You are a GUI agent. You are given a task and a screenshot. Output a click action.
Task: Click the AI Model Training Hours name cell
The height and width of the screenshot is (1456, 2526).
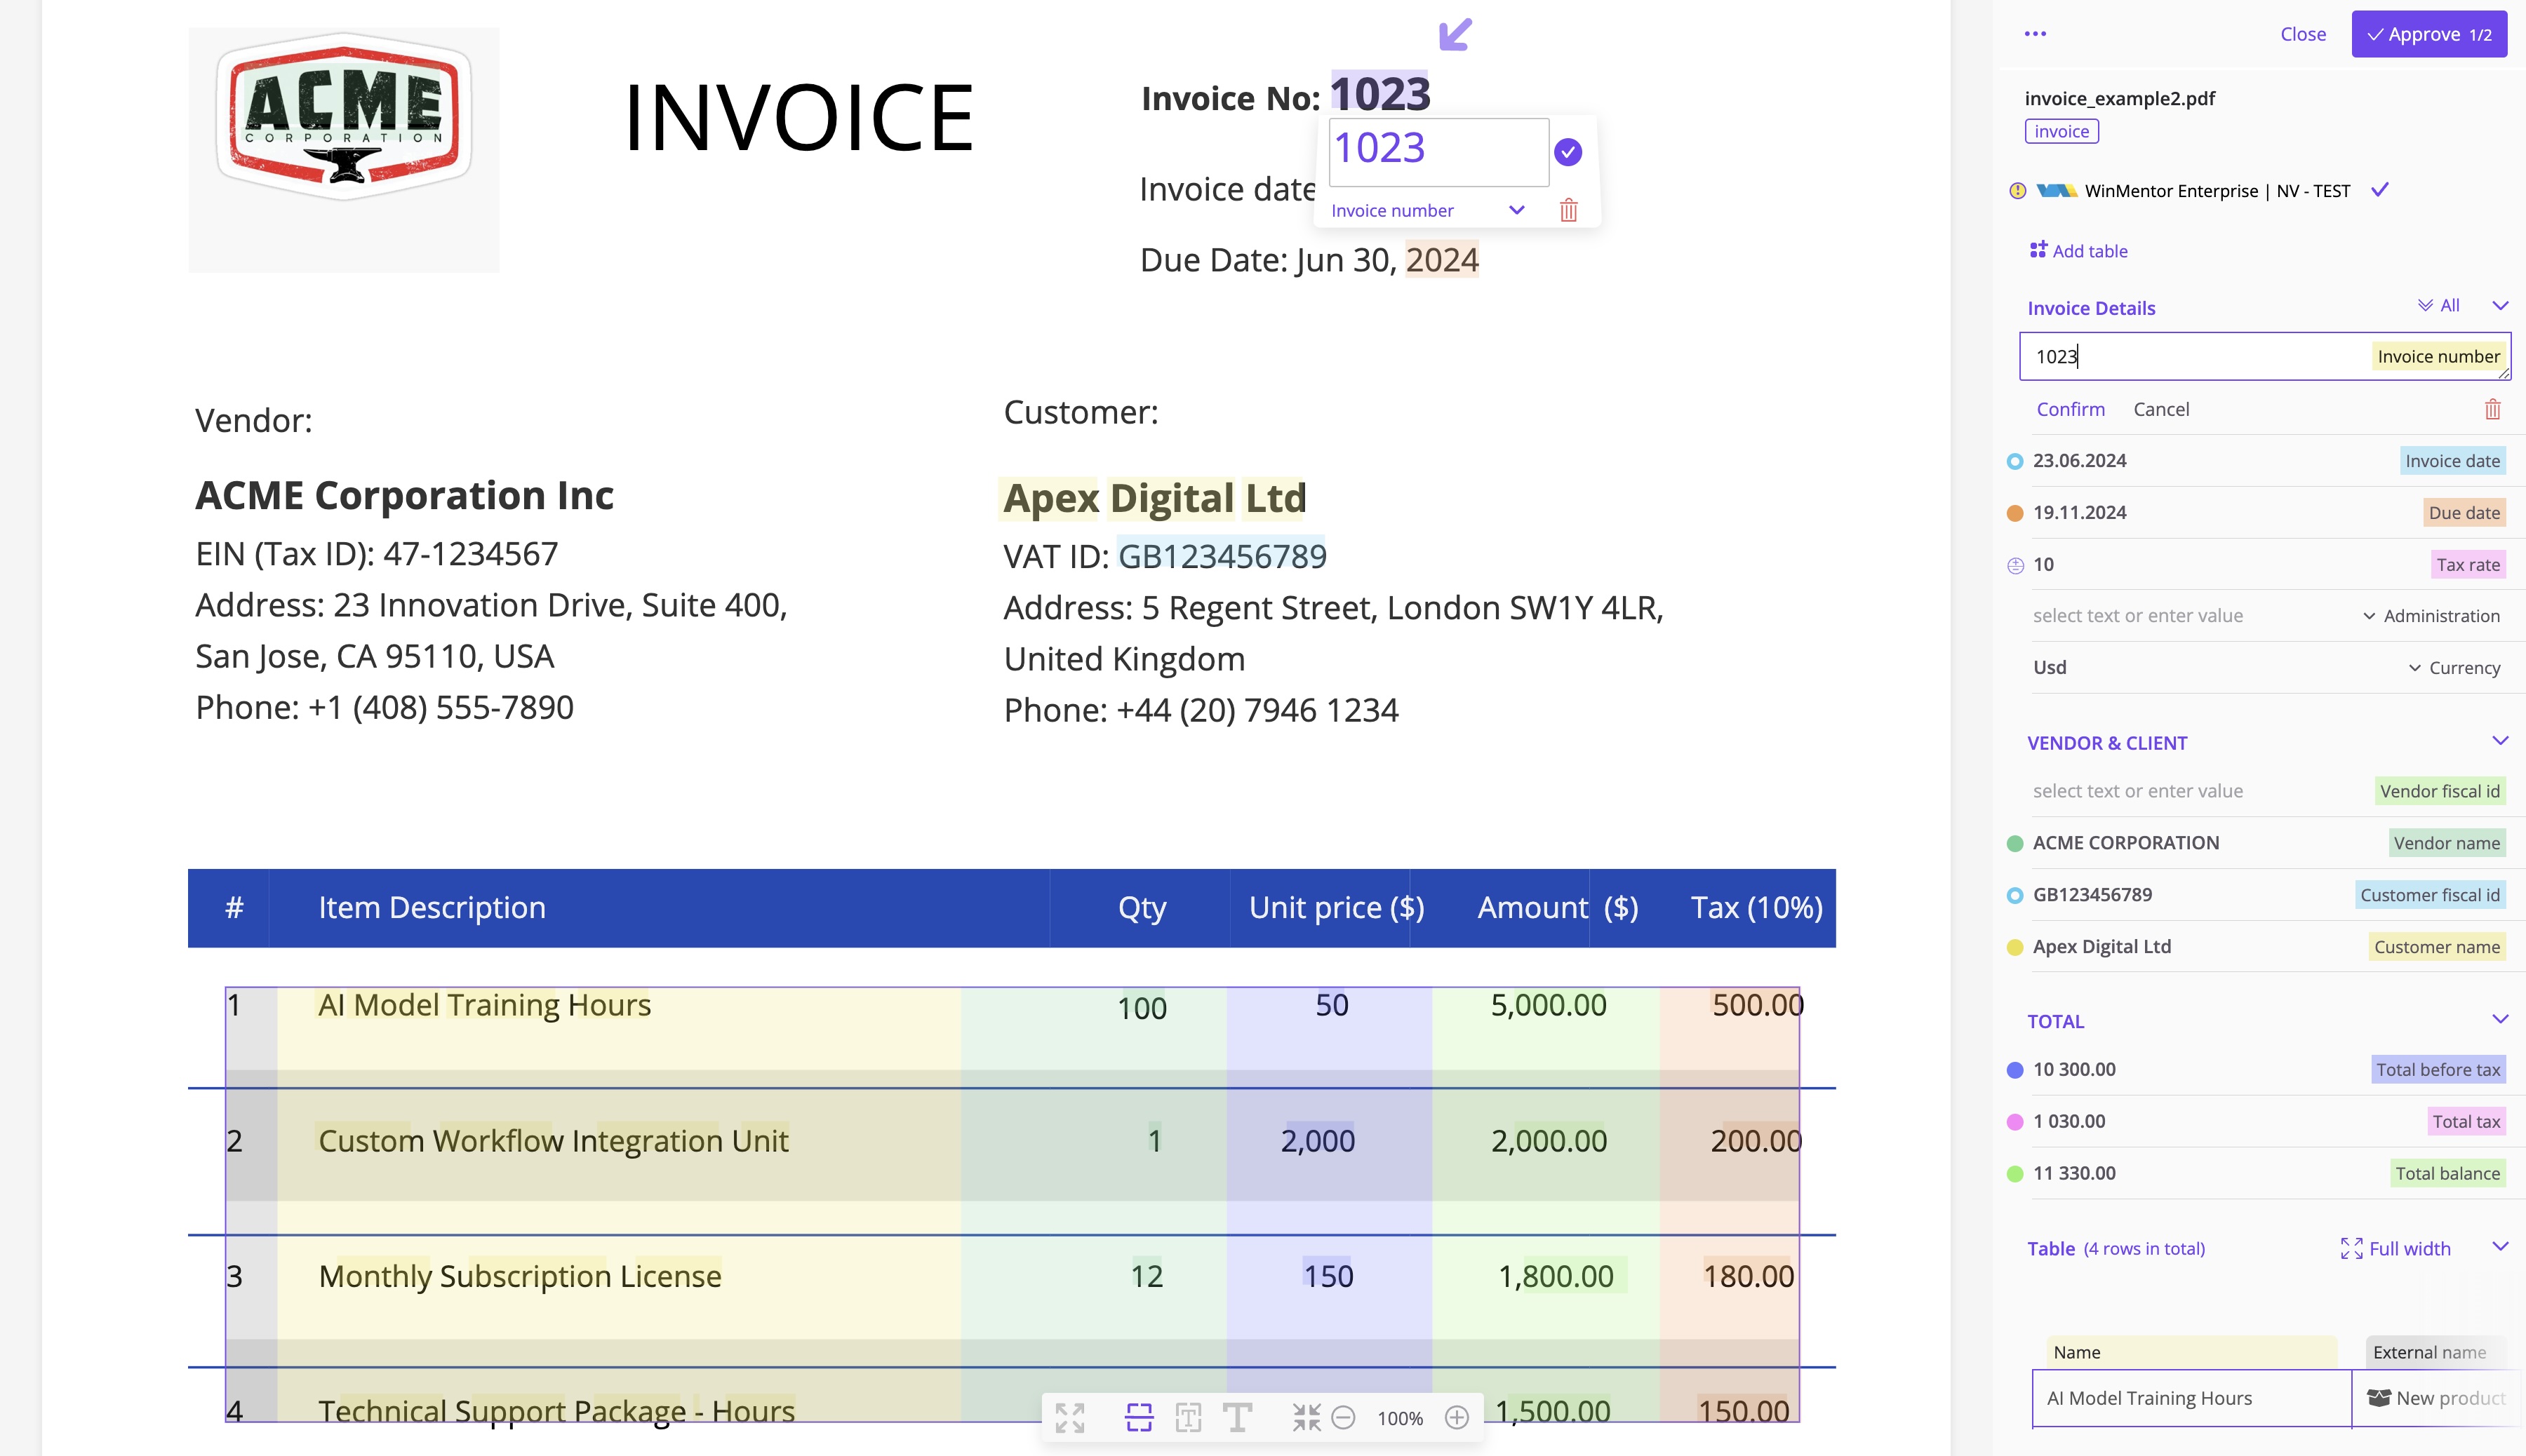coord(2192,1398)
